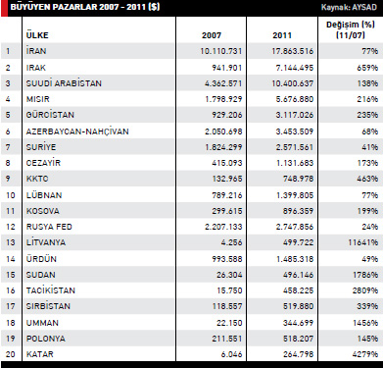Click RUSYA FED 2007 value
The image size is (383, 368).
pyautogui.click(x=223, y=227)
